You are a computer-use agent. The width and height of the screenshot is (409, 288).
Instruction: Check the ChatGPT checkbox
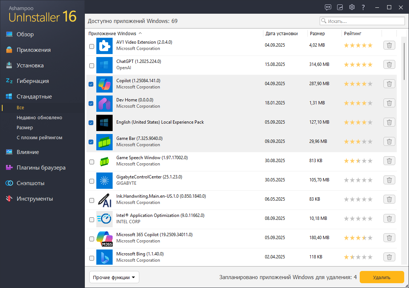point(92,66)
